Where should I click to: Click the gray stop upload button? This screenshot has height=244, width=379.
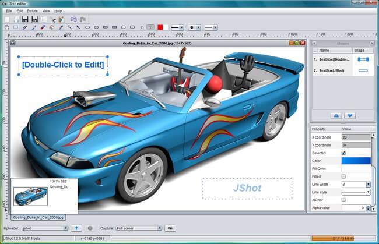[x=90, y=228]
